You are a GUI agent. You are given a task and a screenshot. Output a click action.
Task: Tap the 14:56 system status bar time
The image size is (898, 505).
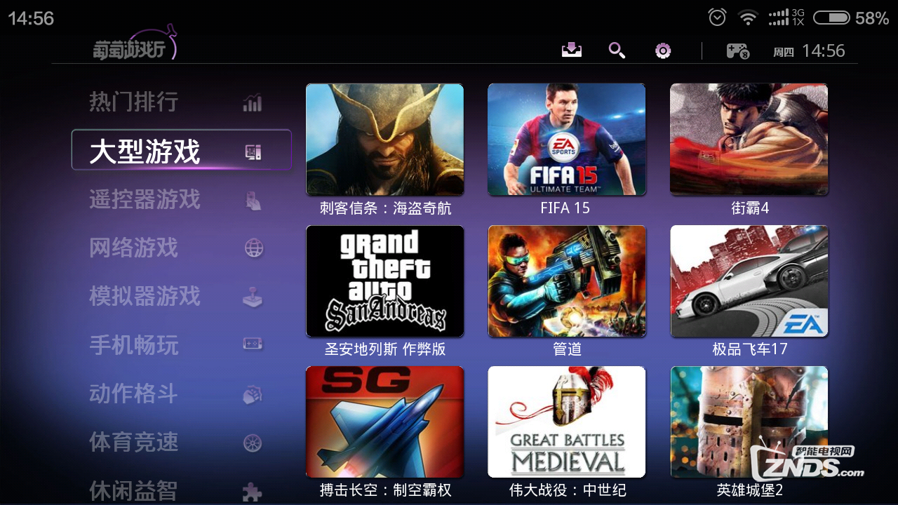pos(31,18)
